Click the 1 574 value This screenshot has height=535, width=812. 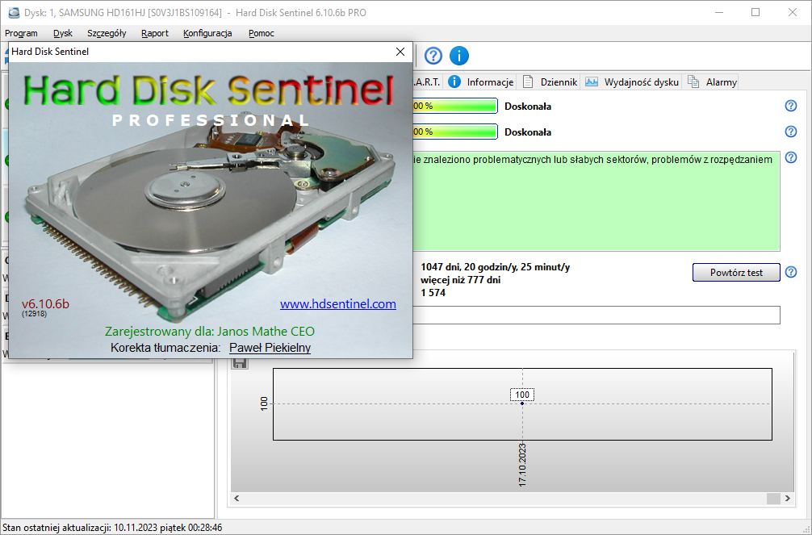[433, 293]
